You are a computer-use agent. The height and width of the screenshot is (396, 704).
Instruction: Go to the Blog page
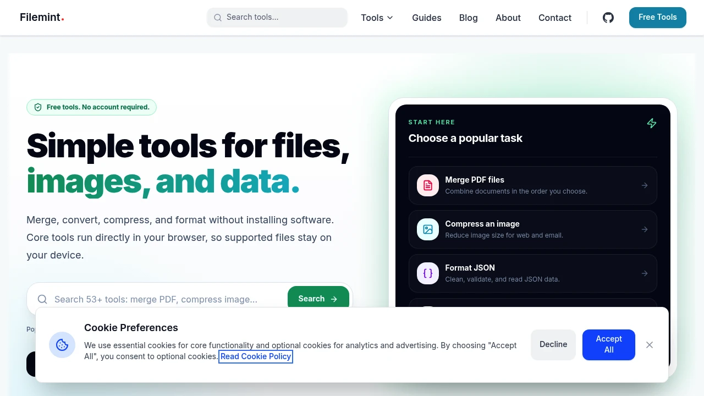pyautogui.click(x=469, y=18)
